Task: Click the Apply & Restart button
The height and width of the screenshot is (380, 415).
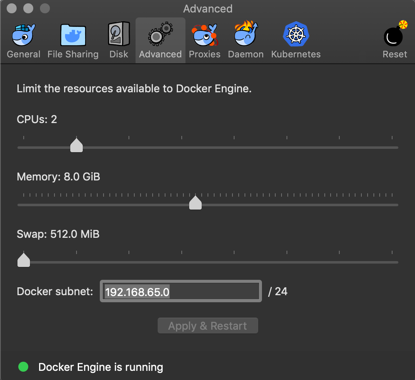Action: click(208, 326)
